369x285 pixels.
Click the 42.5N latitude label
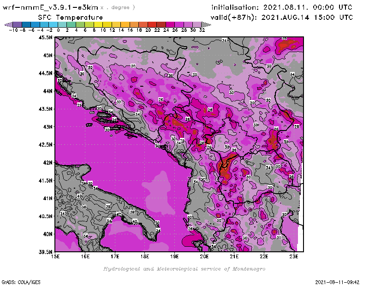pos(45,144)
